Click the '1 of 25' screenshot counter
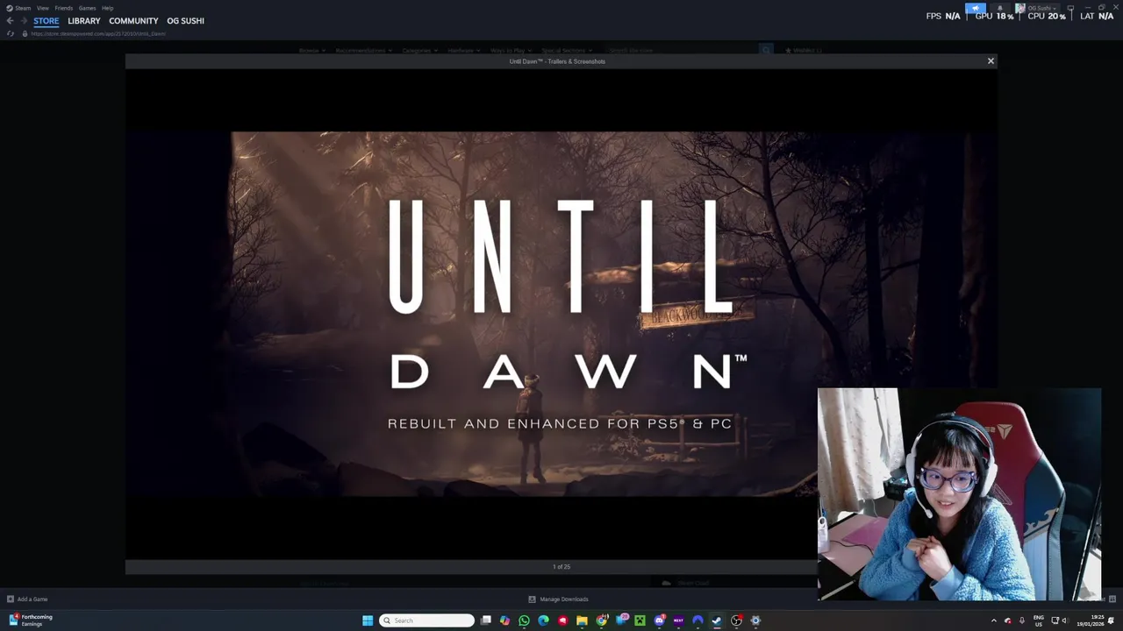1123x631 pixels. pyautogui.click(x=561, y=567)
